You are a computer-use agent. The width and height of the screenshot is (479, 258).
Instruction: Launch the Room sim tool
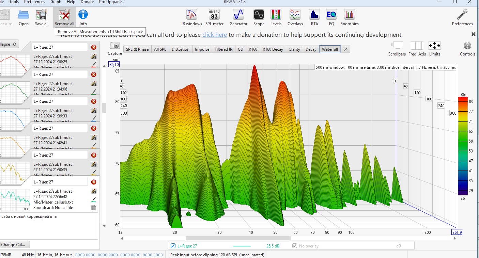click(349, 17)
